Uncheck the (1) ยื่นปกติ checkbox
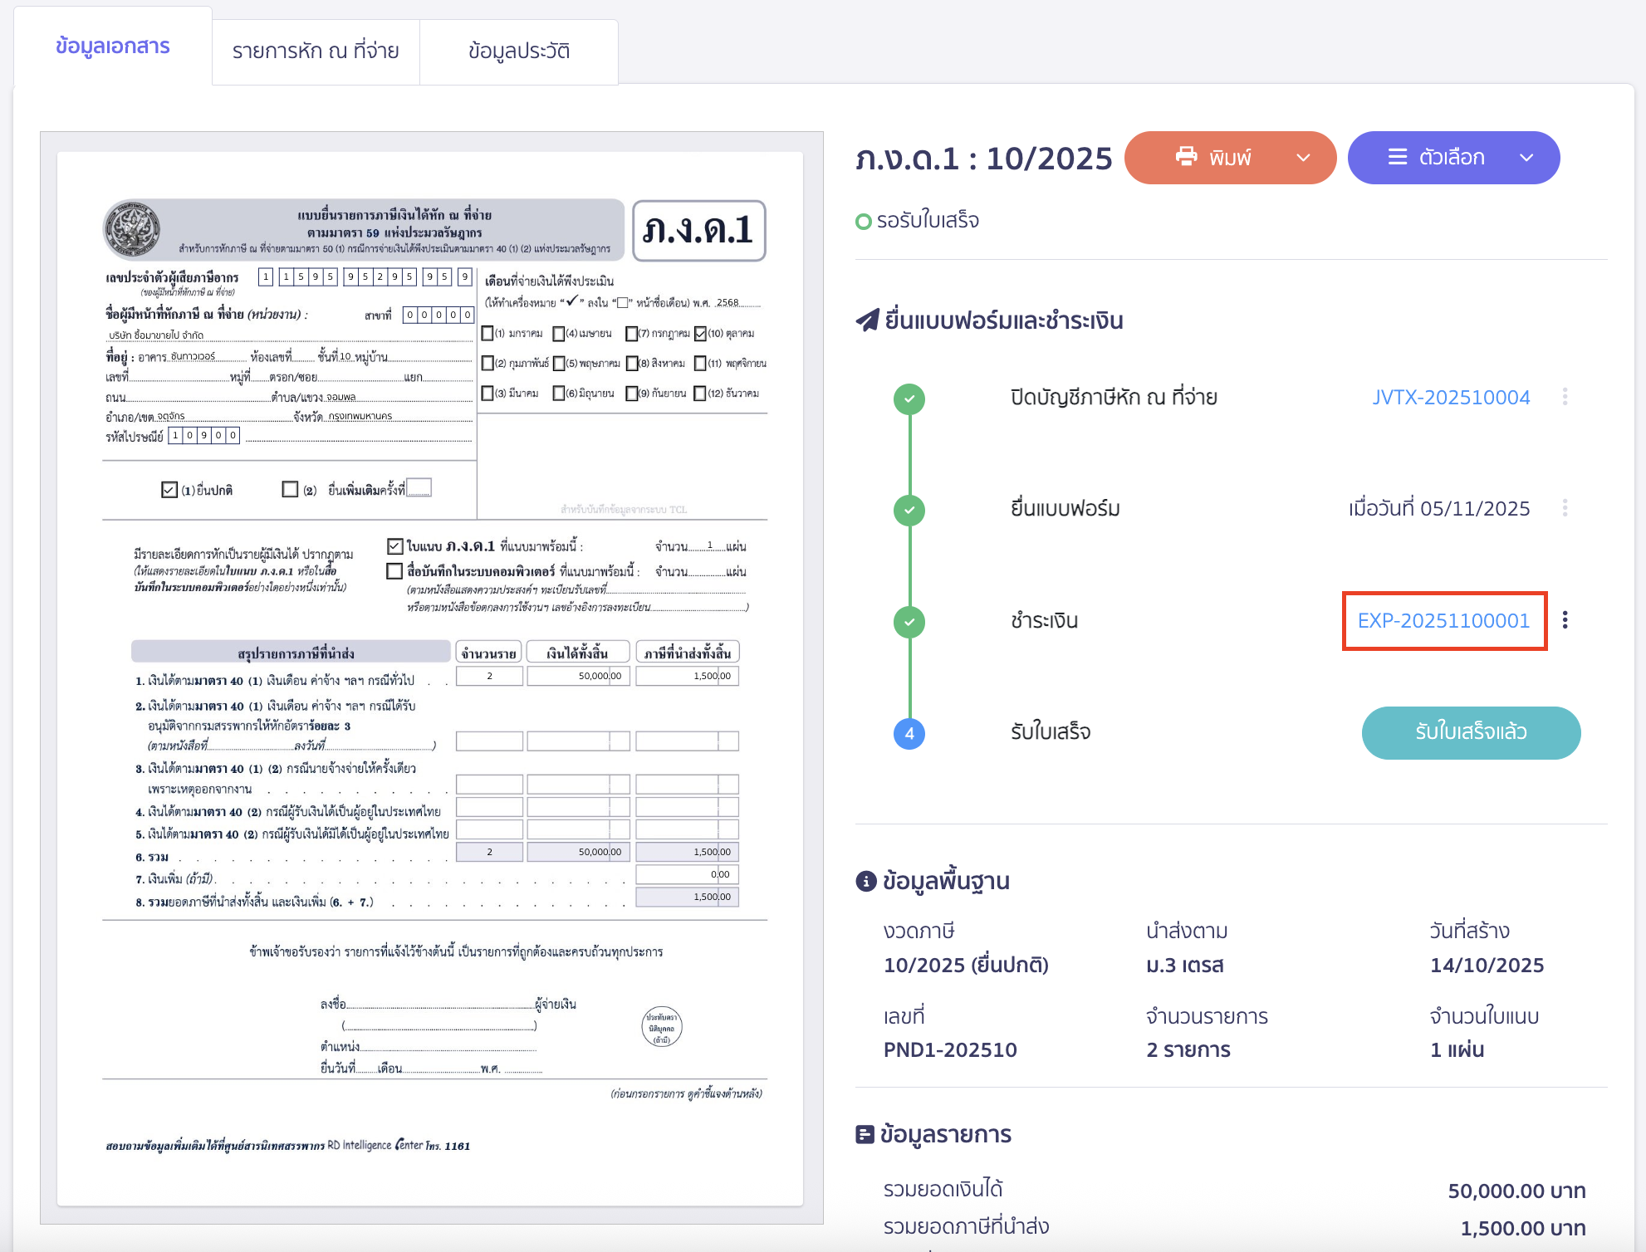The image size is (1646, 1252). click(168, 488)
